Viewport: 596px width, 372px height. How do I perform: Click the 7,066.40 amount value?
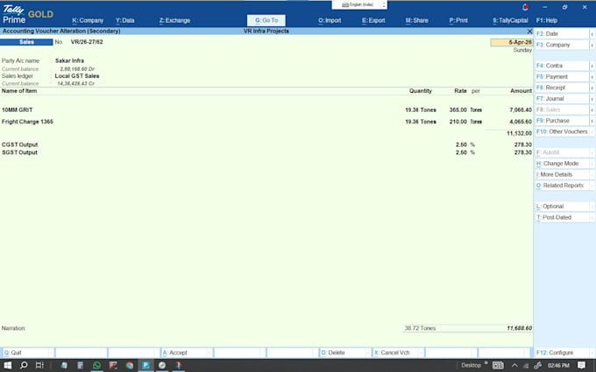[x=521, y=110]
